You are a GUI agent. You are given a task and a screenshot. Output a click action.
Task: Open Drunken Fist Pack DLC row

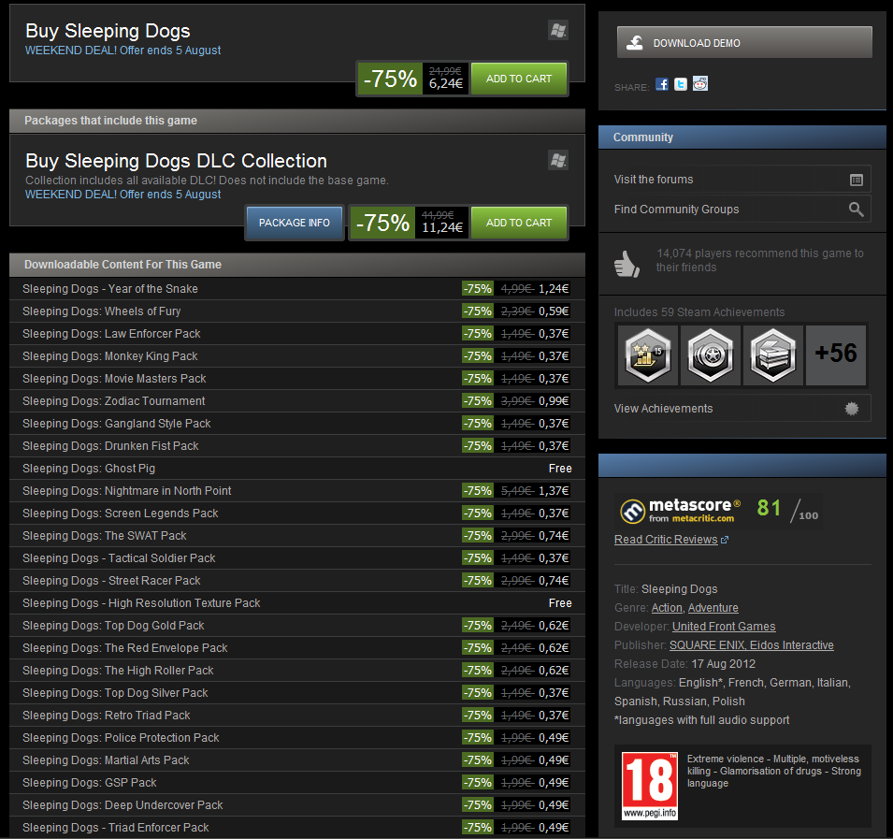(x=296, y=446)
